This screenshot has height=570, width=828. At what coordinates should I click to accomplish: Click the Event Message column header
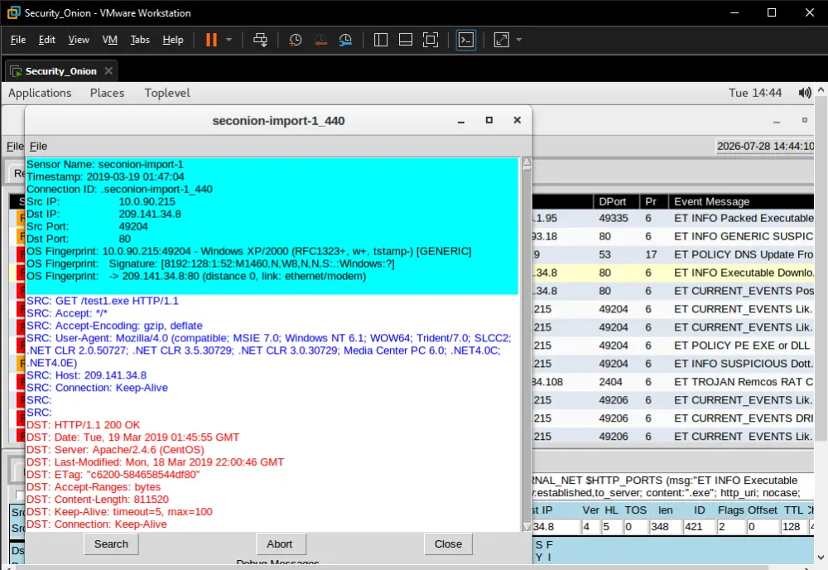click(741, 202)
